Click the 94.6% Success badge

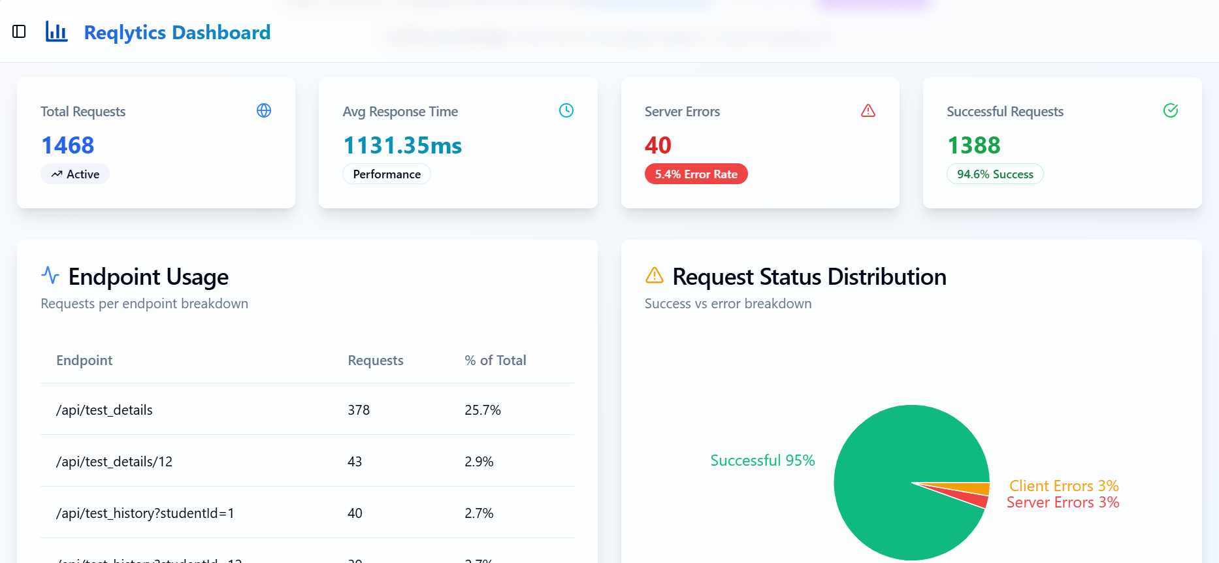click(995, 174)
